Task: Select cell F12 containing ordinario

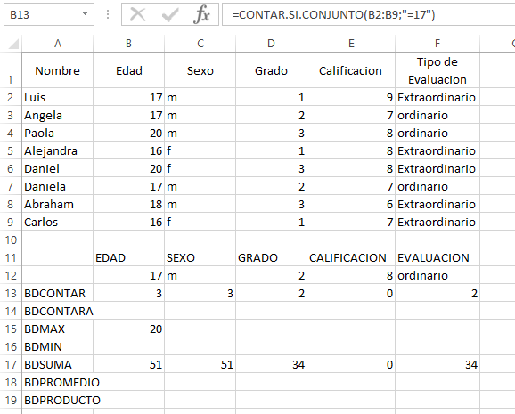Action: click(437, 275)
